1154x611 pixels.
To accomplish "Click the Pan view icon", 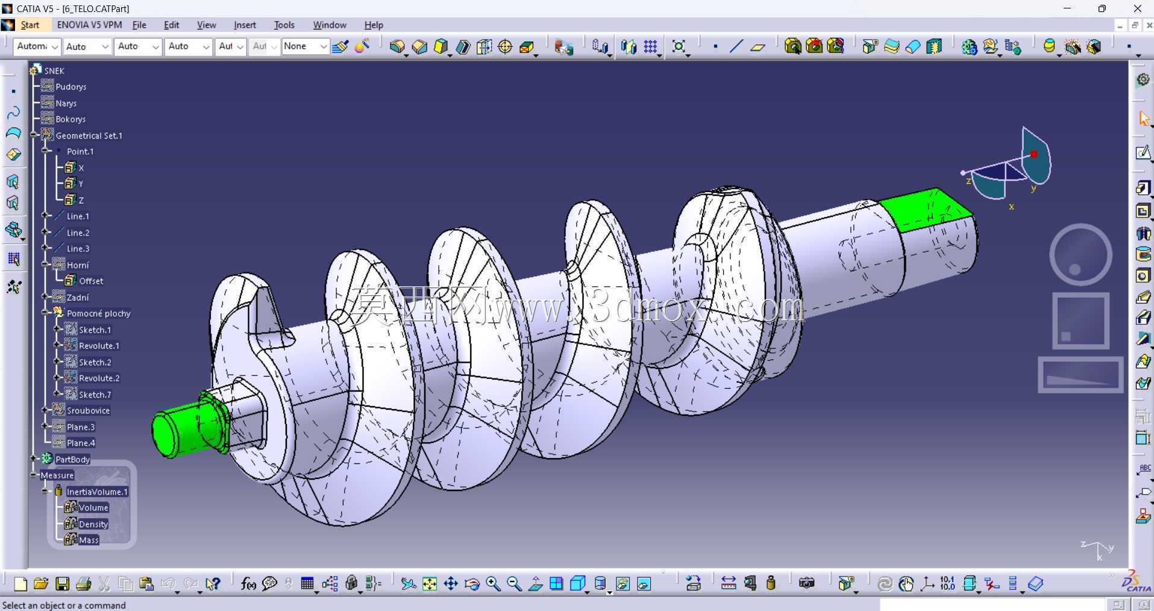I will click(450, 583).
